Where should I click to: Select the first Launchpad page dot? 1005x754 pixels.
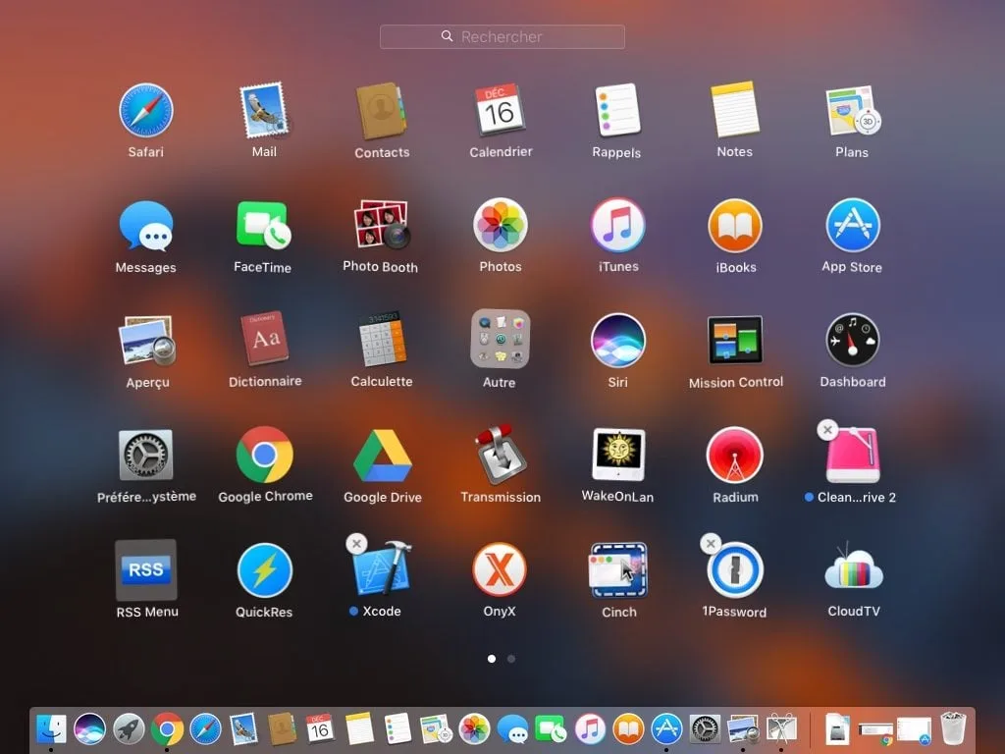pos(492,659)
